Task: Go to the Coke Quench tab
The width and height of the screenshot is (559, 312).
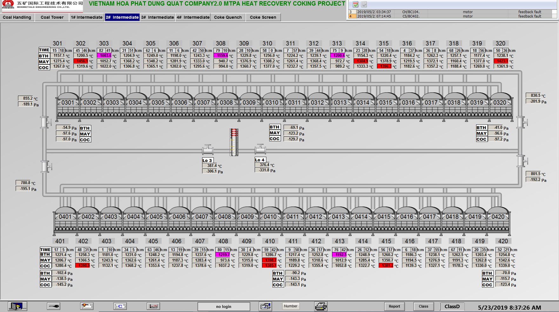Action: click(228, 17)
